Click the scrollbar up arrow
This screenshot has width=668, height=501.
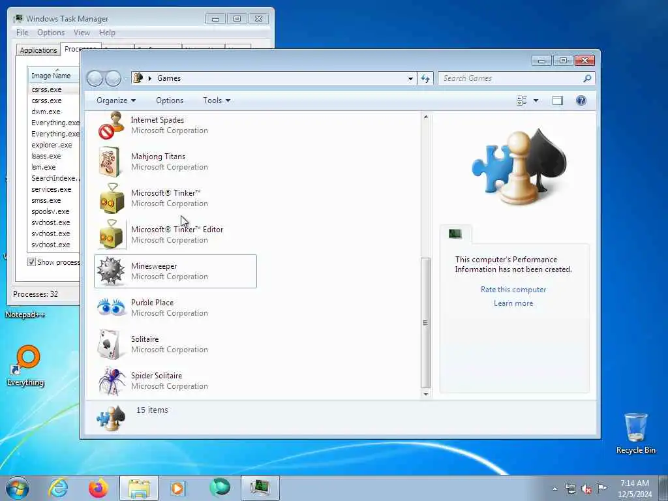point(425,117)
